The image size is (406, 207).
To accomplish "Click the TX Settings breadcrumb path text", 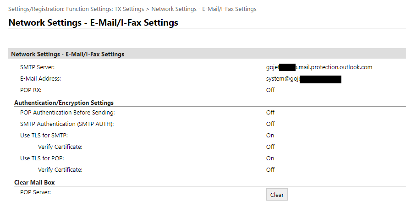I will 132,9.
